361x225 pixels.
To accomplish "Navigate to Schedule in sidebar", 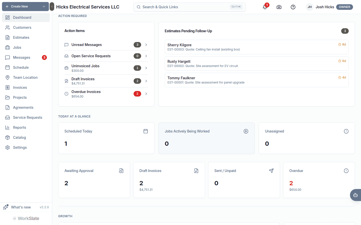I will click(26, 67).
